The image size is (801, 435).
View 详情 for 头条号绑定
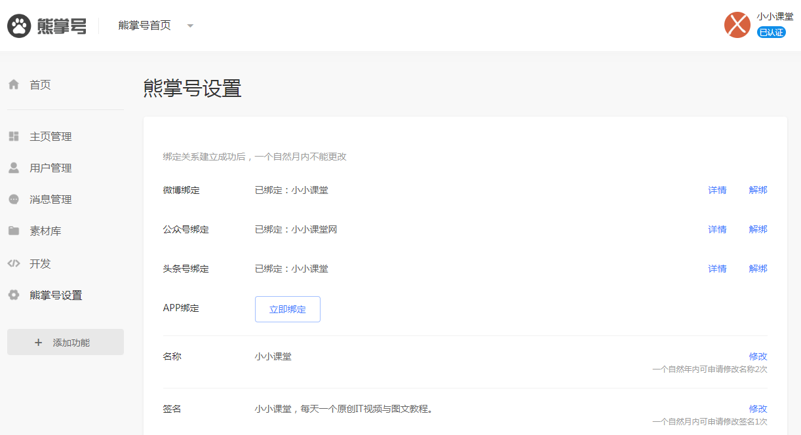click(x=717, y=269)
